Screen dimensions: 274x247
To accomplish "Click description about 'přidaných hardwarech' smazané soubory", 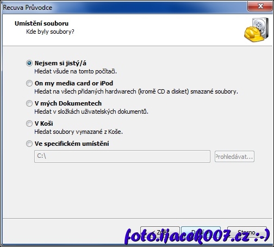I will 136,91.
